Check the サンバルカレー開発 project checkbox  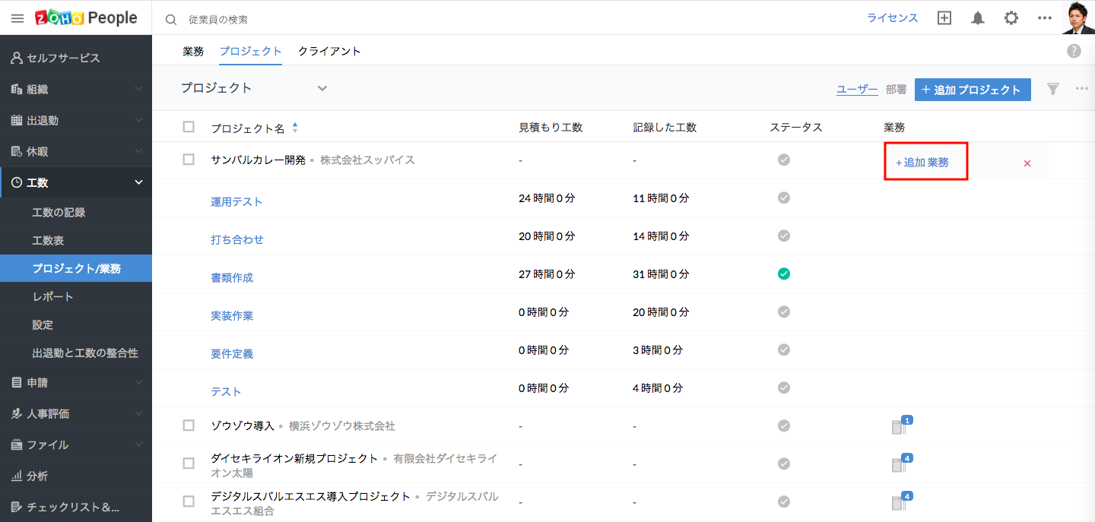click(x=189, y=160)
